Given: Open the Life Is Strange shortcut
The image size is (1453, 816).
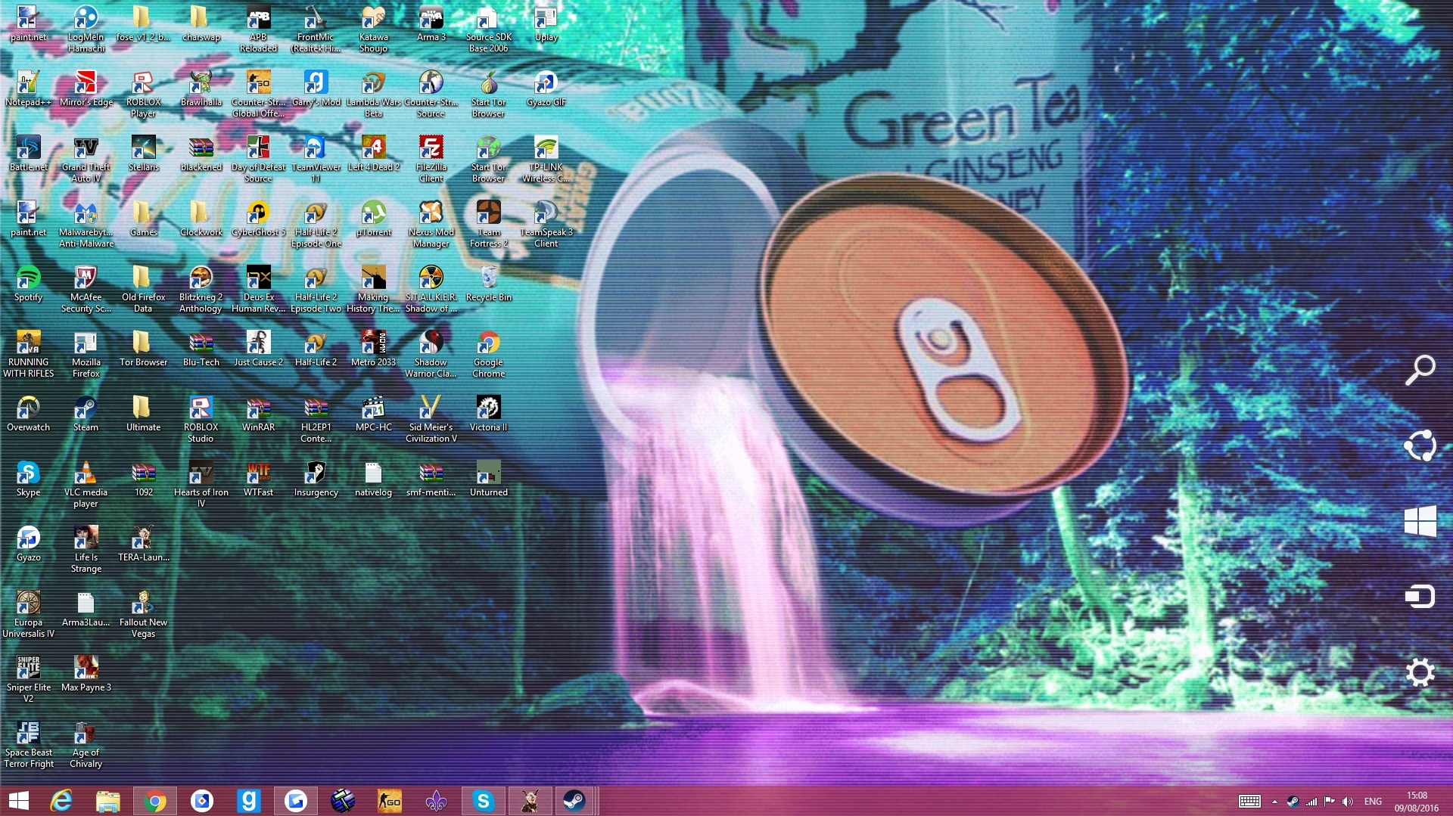Looking at the screenshot, I should [x=86, y=549].
